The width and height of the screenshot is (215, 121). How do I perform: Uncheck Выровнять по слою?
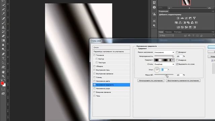click(x=177, y=64)
